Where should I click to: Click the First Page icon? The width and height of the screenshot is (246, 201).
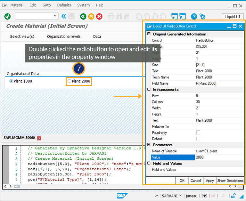(x=139, y=16)
